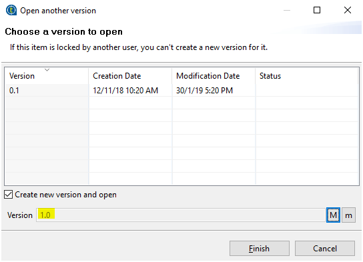
Task: Click Finish to open the version
Action: click(x=260, y=249)
